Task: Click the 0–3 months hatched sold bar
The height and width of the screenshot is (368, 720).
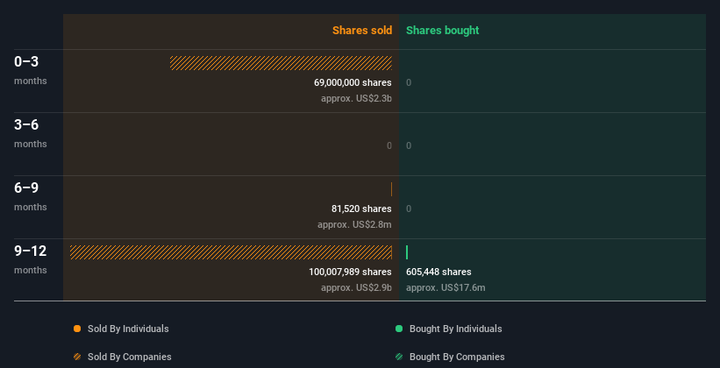Action: click(281, 63)
